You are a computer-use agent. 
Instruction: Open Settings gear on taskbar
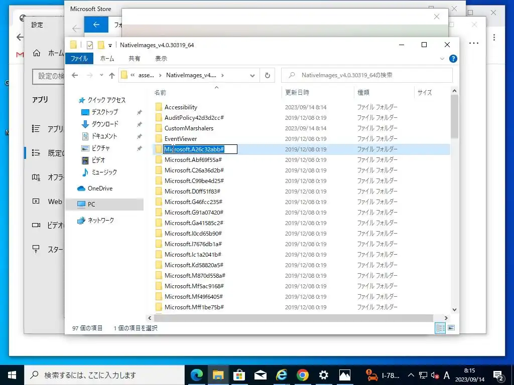(324, 375)
